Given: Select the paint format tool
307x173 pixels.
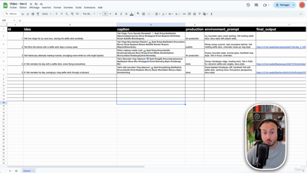Looking at the screenshot, I should (x=38, y=14).
